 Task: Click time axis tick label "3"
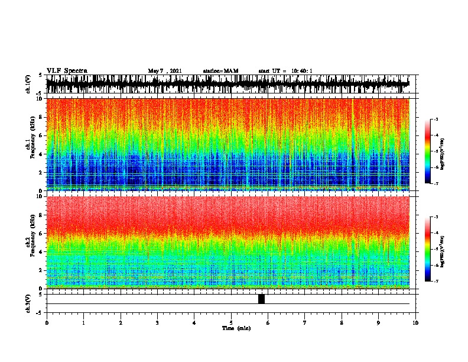pyautogui.click(x=157, y=322)
